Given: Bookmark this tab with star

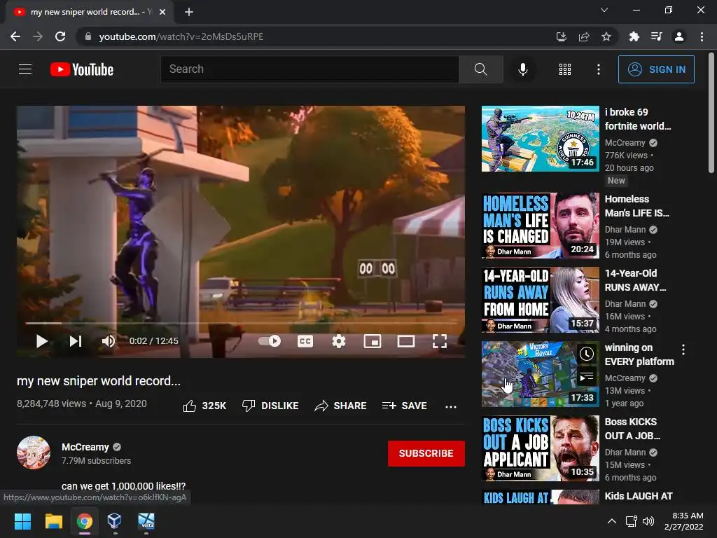Looking at the screenshot, I should tap(606, 36).
